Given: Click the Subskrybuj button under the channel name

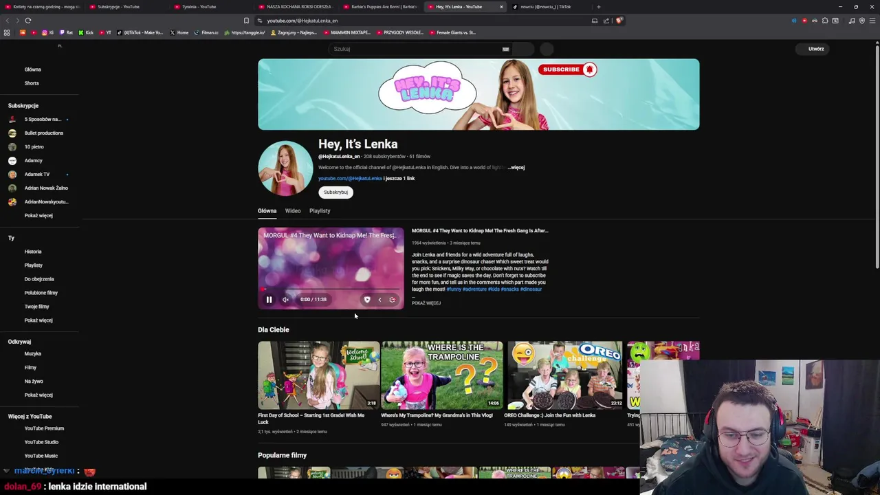Looking at the screenshot, I should (335, 192).
